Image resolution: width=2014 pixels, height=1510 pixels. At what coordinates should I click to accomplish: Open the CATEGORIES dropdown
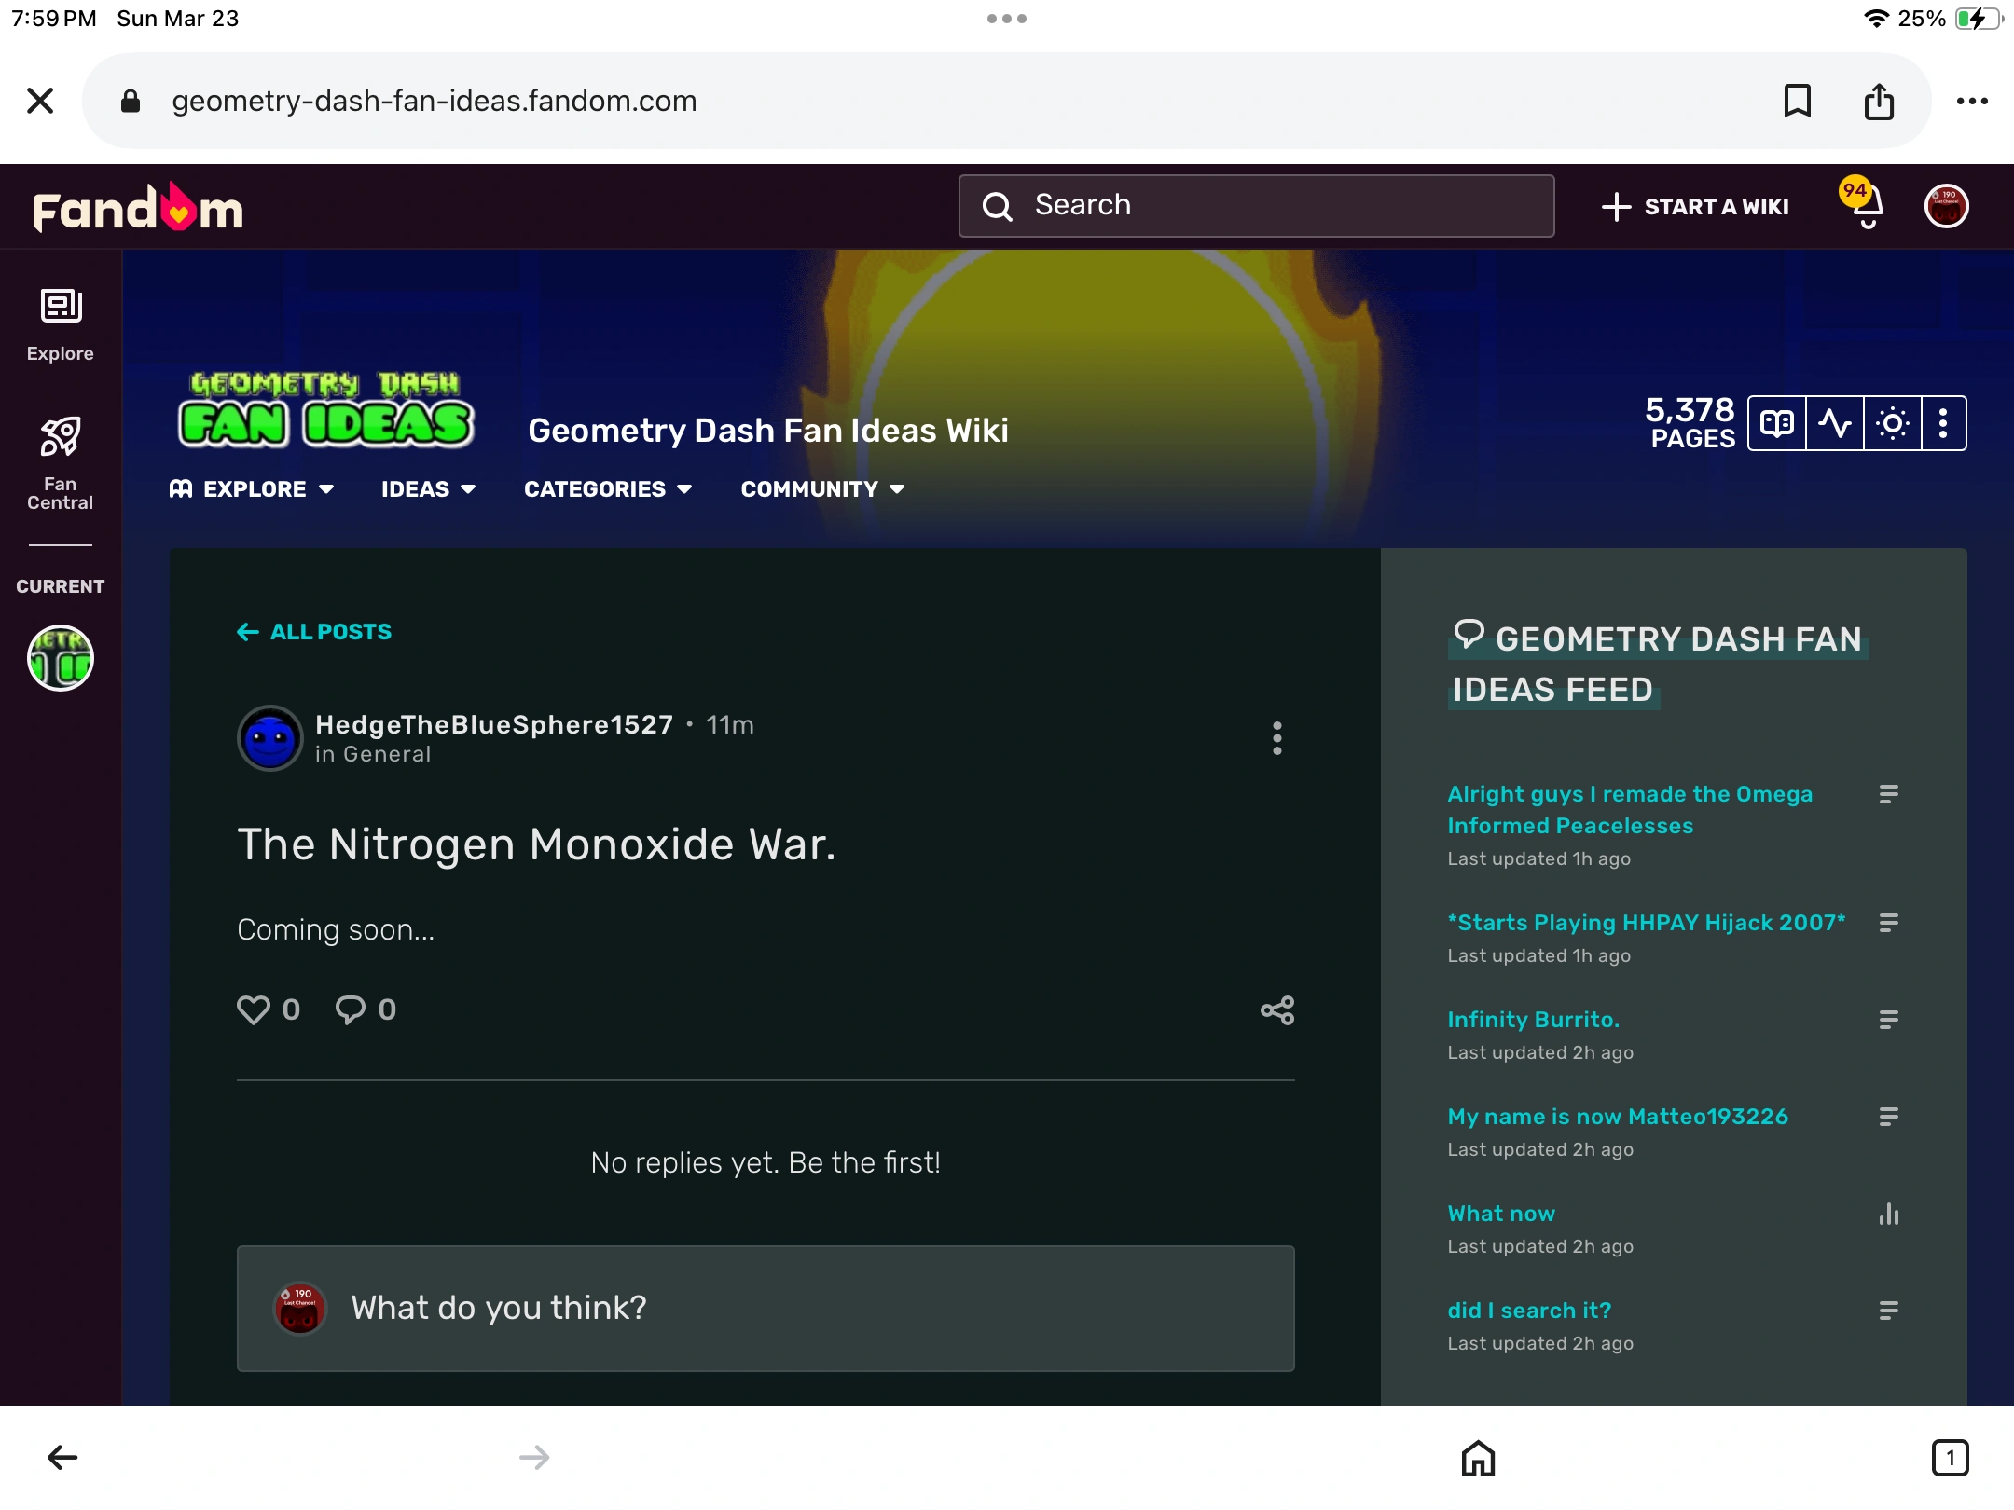pos(607,489)
